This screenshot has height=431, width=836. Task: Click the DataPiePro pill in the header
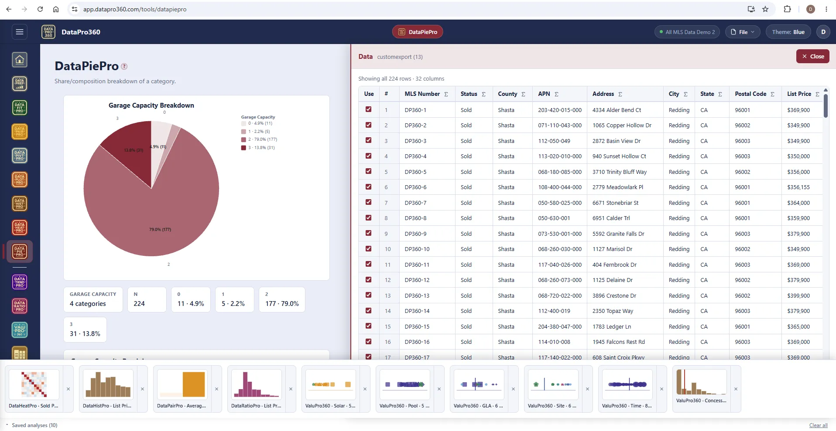coord(418,32)
